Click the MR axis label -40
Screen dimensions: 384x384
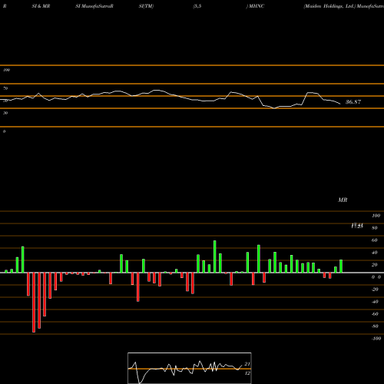point(375,302)
